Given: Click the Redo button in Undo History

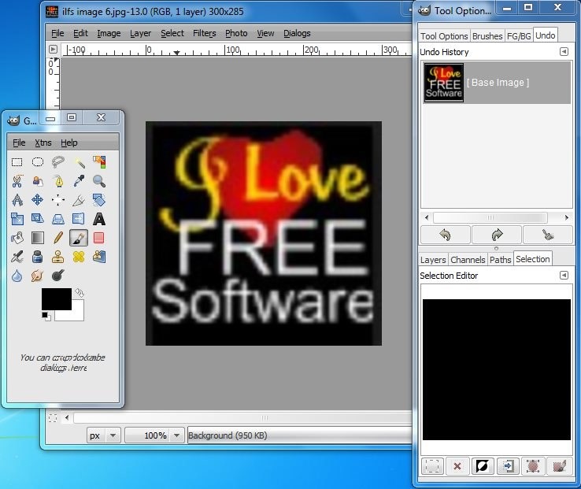Looking at the screenshot, I should pyautogui.click(x=497, y=235).
